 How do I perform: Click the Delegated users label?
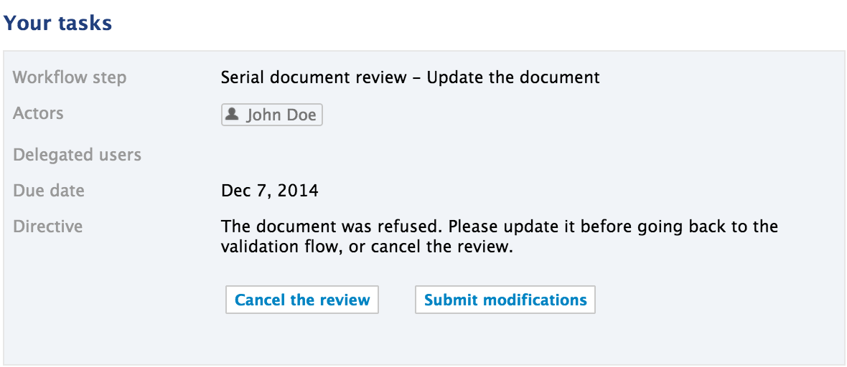[x=77, y=155]
